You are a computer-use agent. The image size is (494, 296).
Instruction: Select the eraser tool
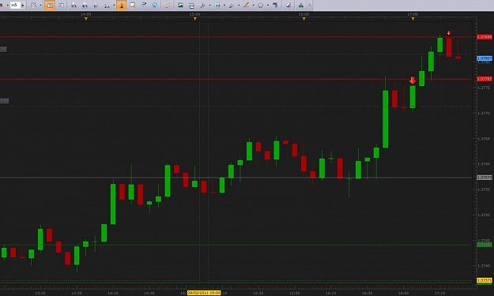coord(288,5)
